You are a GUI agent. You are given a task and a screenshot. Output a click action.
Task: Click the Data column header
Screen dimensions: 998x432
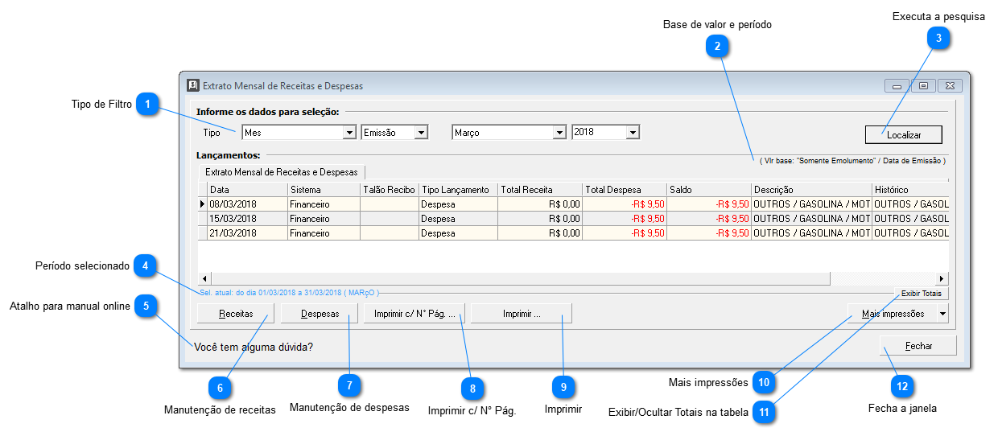click(247, 190)
